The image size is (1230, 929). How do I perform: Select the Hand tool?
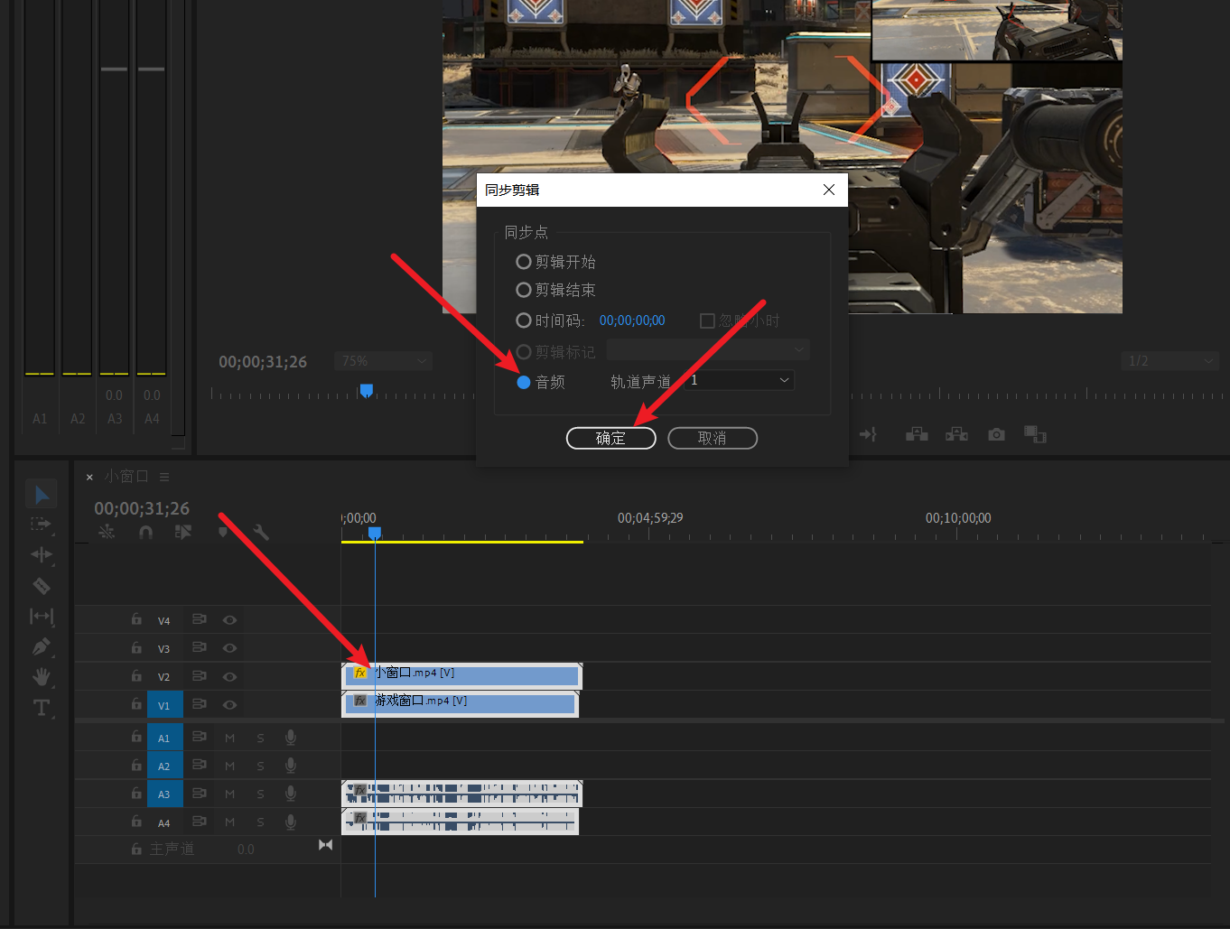pos(42,677)
